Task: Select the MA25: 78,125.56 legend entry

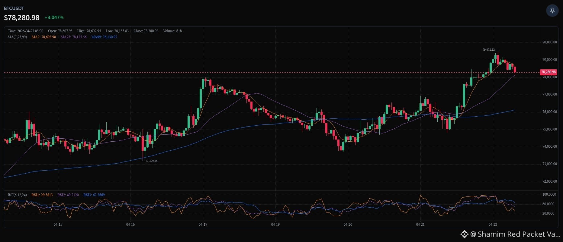Action: coord(73,37)
